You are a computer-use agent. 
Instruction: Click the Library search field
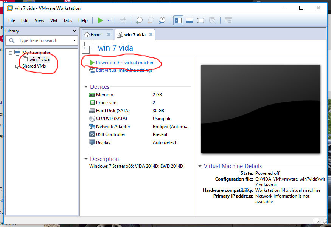point(42,40)
